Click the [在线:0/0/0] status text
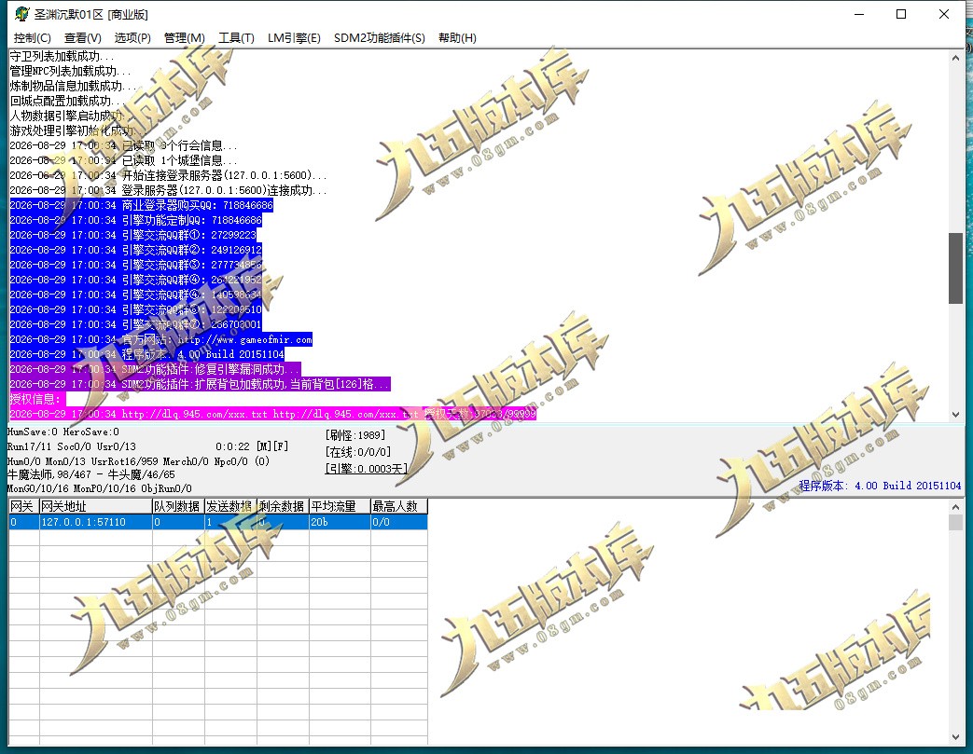This screenshot has width=973, height=754. 358,452
